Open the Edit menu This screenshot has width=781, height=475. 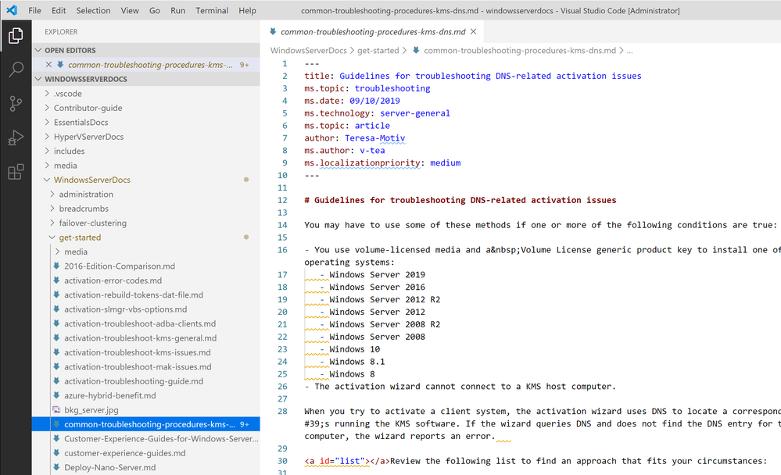tap(59, 10)
